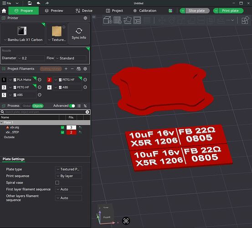Uncheck printable checkbox for x5r.obj

click(x=62, y=128)
